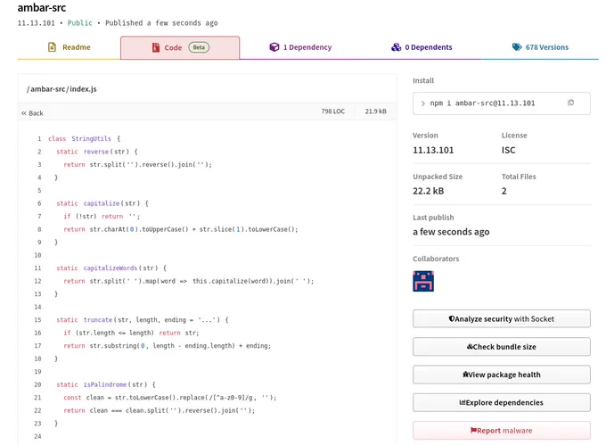The width and height of the screenshot is (606, 445).
Task: Click the ISC license value
Action: click(x=508, y=150)
